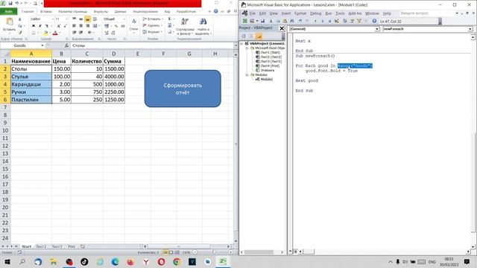
Task: Open the File menu in VBA editor
Action: [x=253, y=13]
